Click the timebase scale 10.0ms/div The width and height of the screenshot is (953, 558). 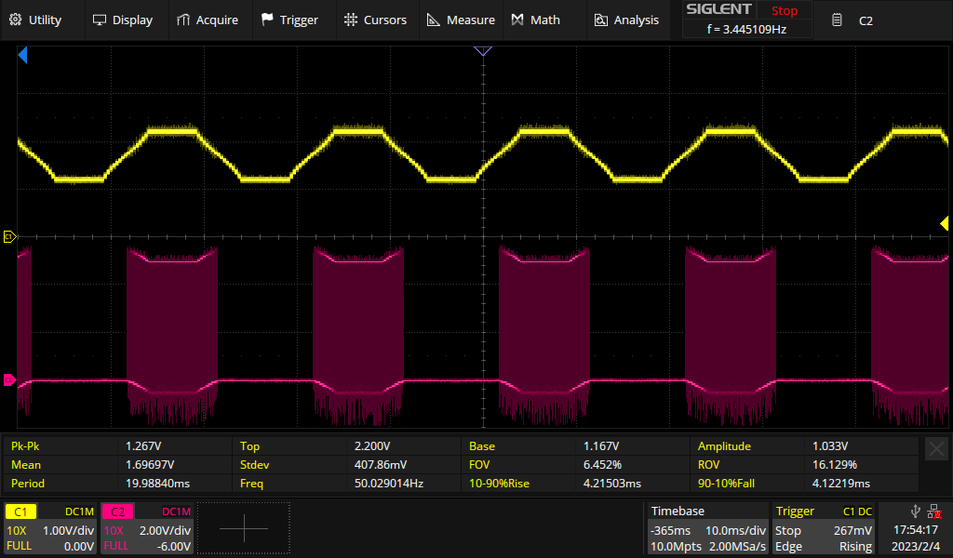click(x=735, y=530)
